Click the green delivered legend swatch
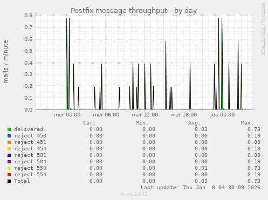The height and width of the screenshot is (200, 268). pyautogui.click(x=9, y=129)
